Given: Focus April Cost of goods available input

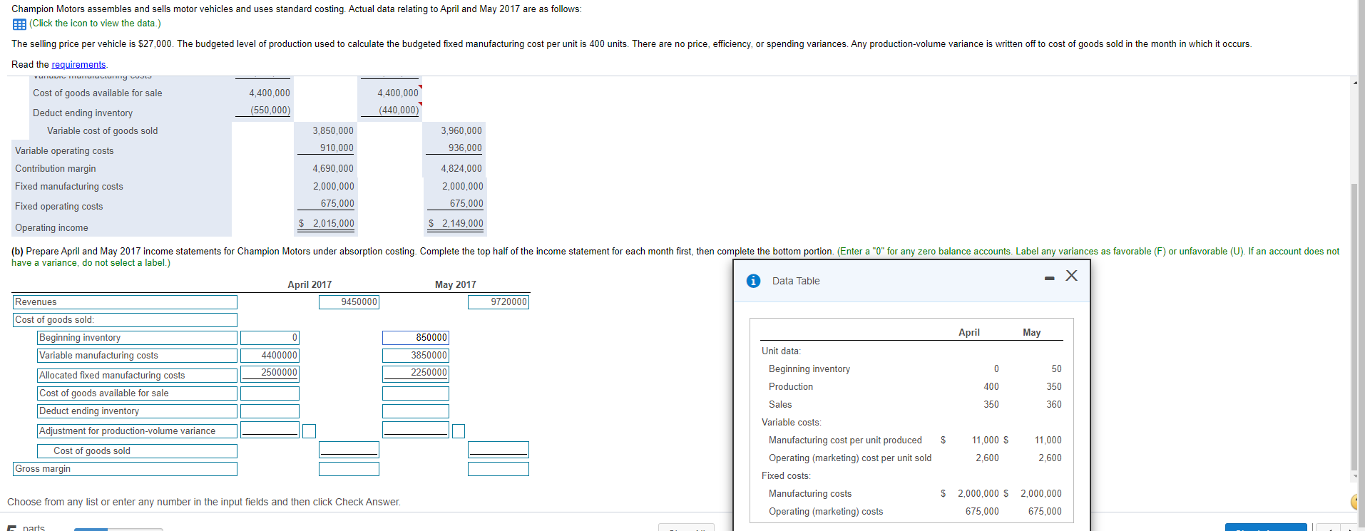Looking at the screenshot, I should (270, 393).
